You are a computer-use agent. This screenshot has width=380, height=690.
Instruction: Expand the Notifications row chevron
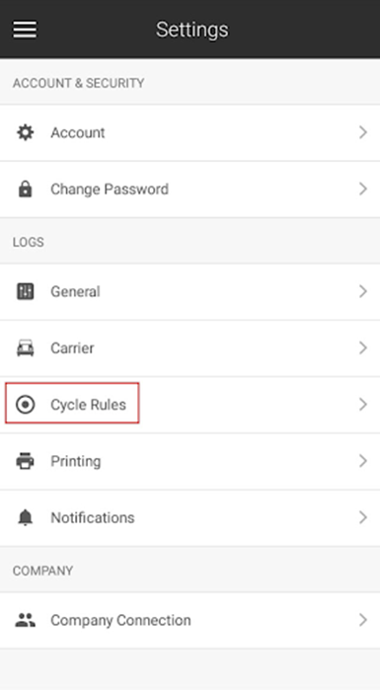tap(363, 518)
